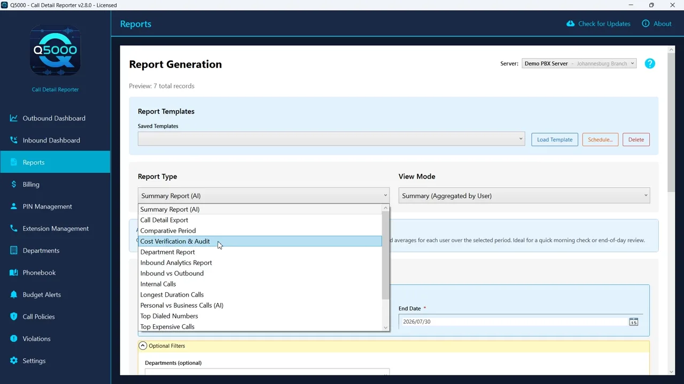Click the About info circle icon
This screenshot has width=684, height=384.
646,23
